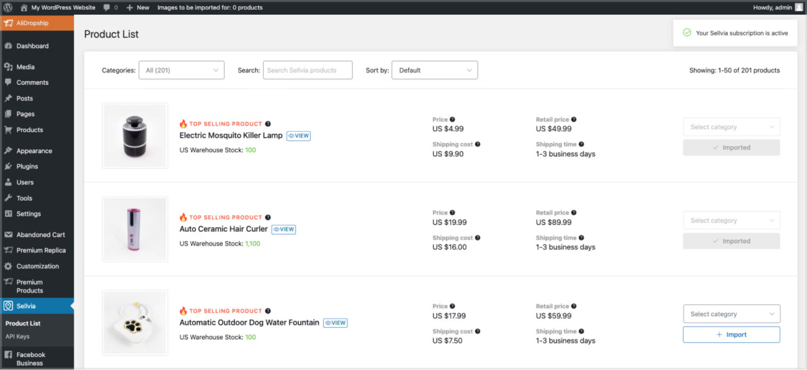Image resolution: width=807 pixels, height=370 pixels.
Task: Click the Automatic Outdoor Dog Water Fountain title
Action: tap(249, 322)
